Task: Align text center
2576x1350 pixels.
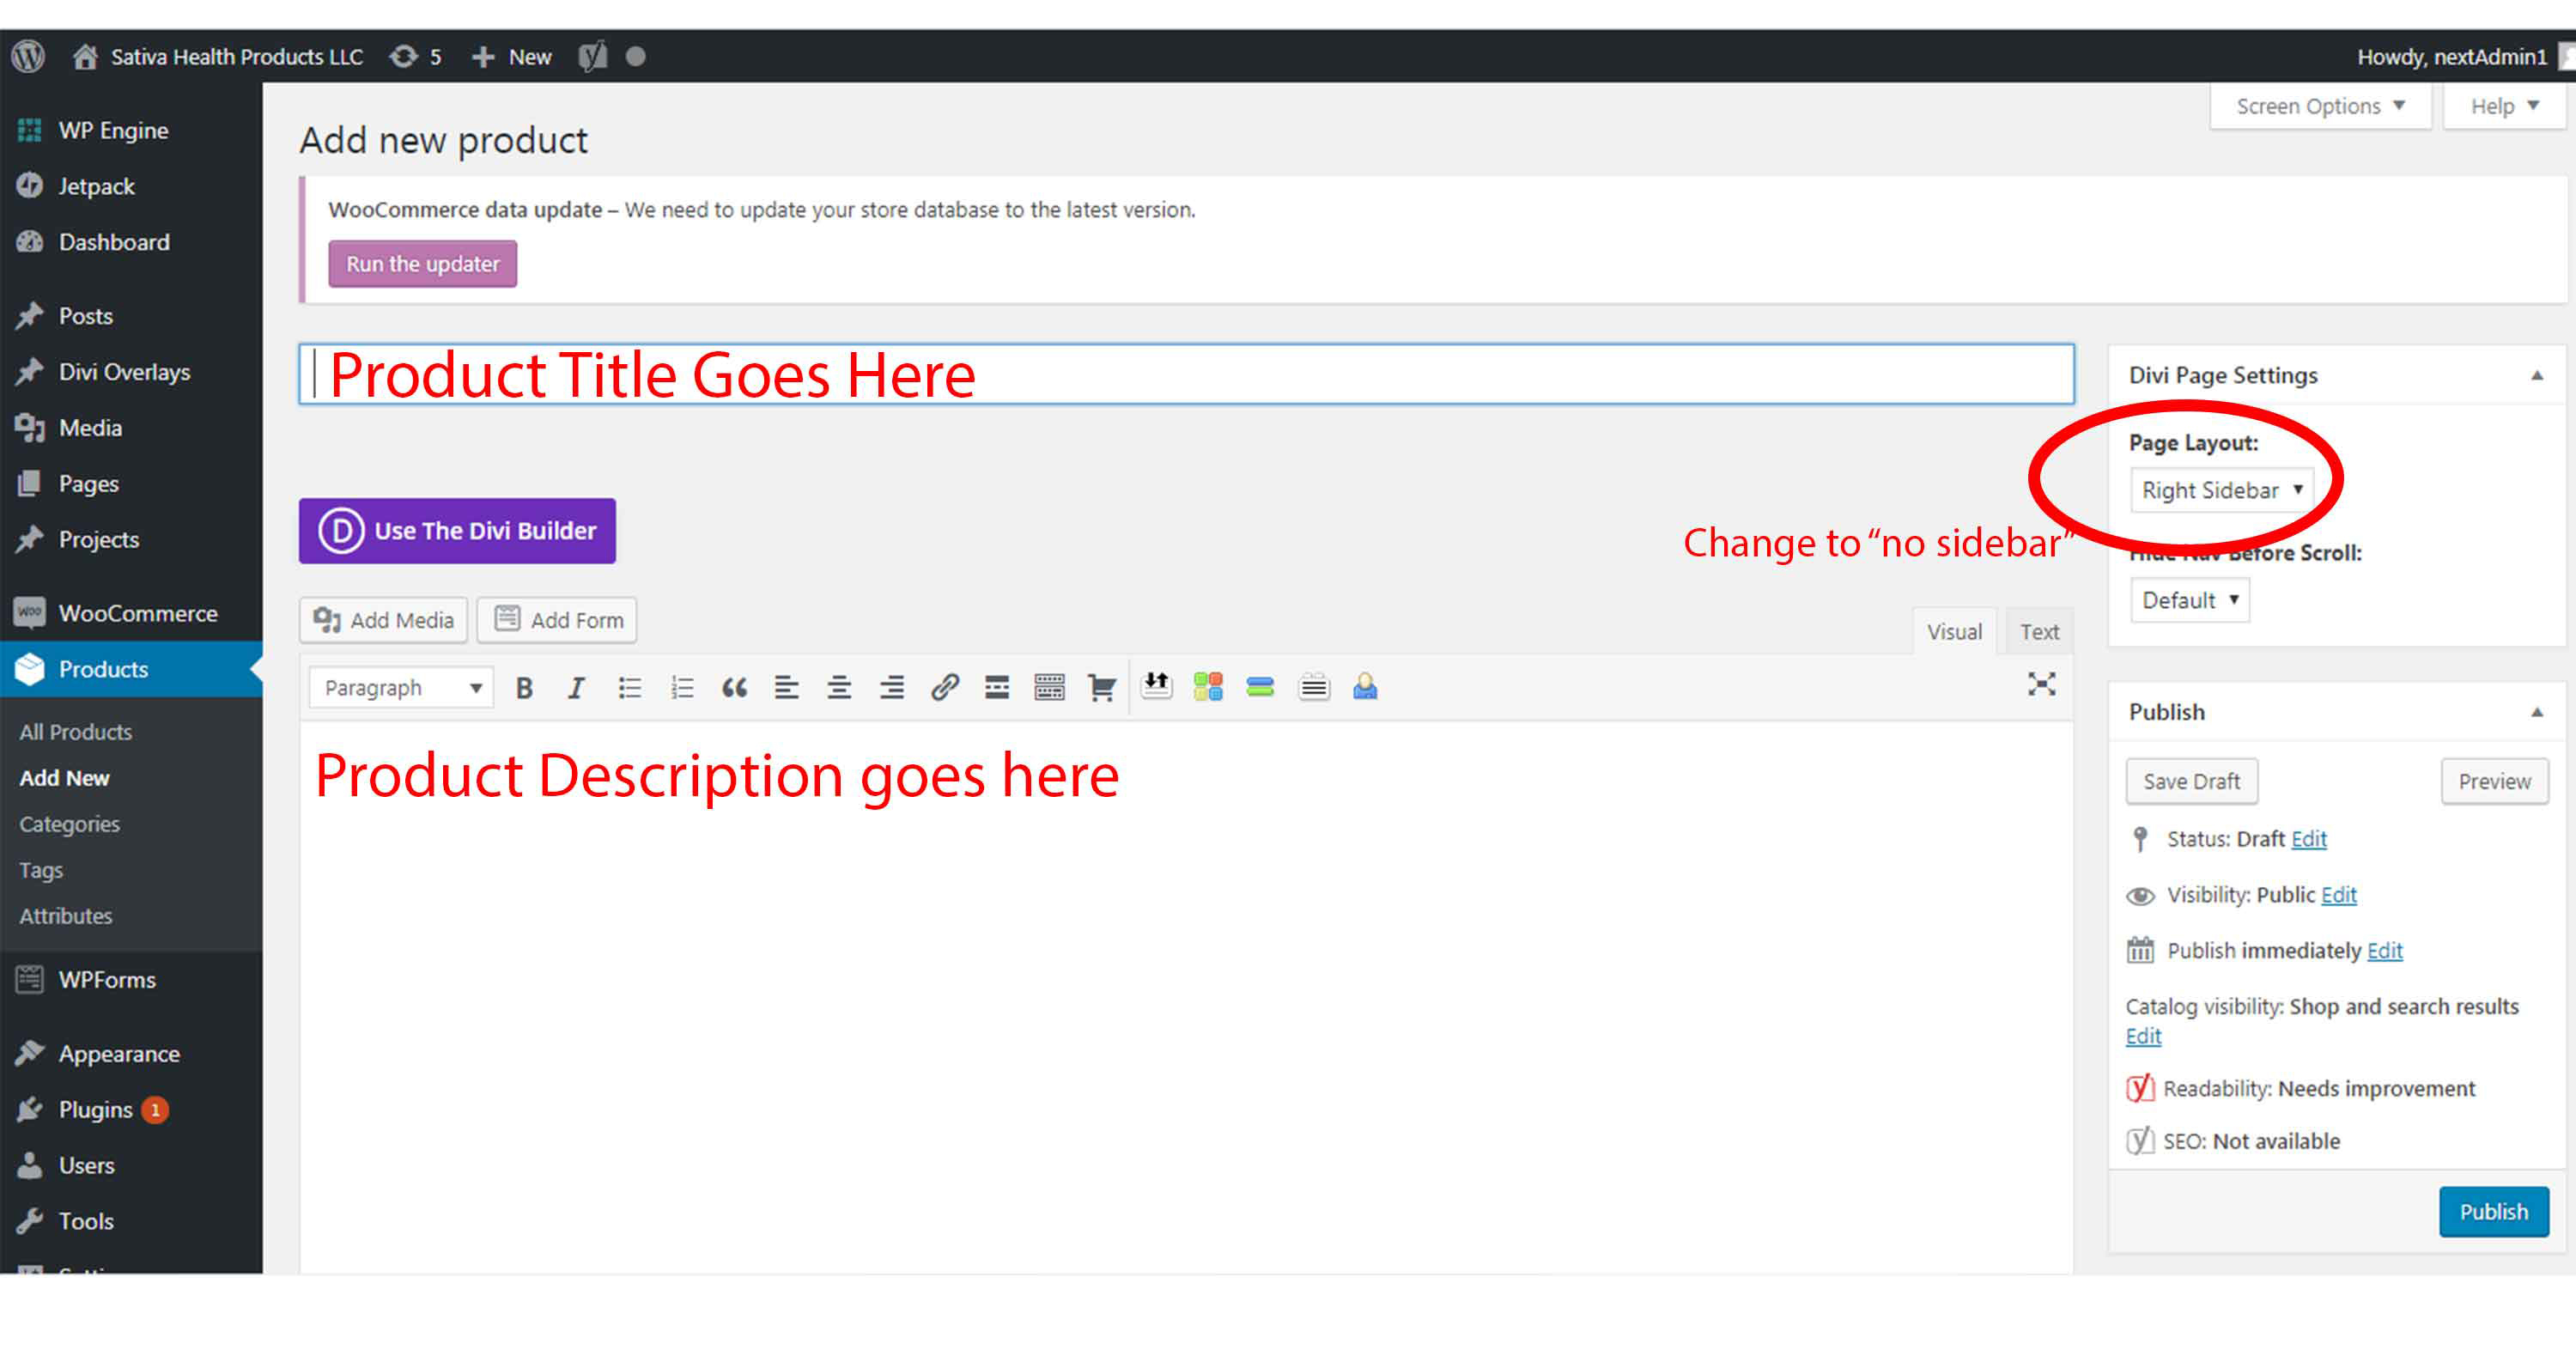Action: 839,688
